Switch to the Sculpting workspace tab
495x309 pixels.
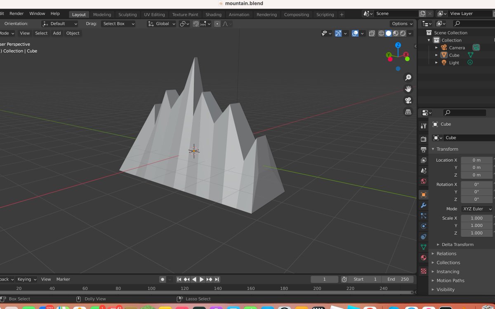point(127,14)
